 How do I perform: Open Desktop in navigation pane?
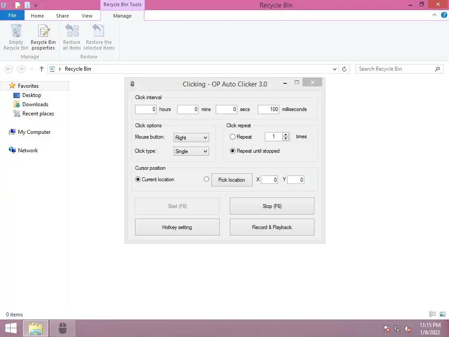[32, 95]
